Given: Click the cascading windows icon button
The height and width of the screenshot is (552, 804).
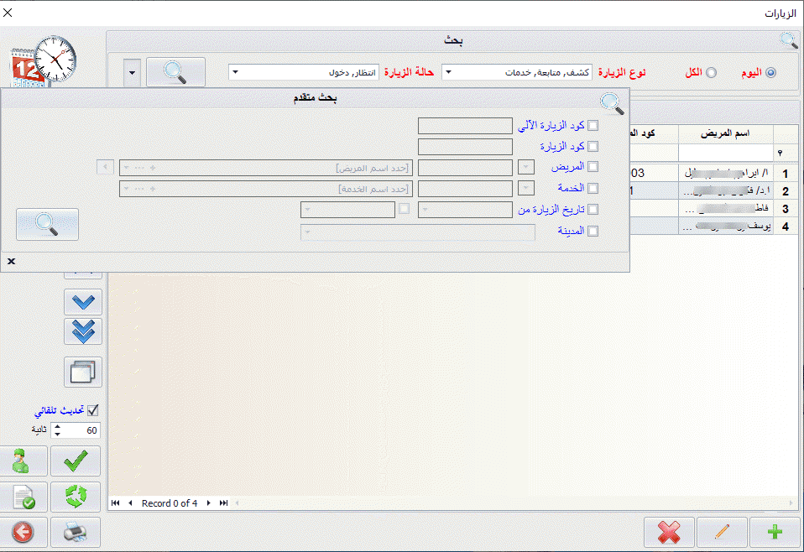Looking at the screenshot, I should coord(83,372).
